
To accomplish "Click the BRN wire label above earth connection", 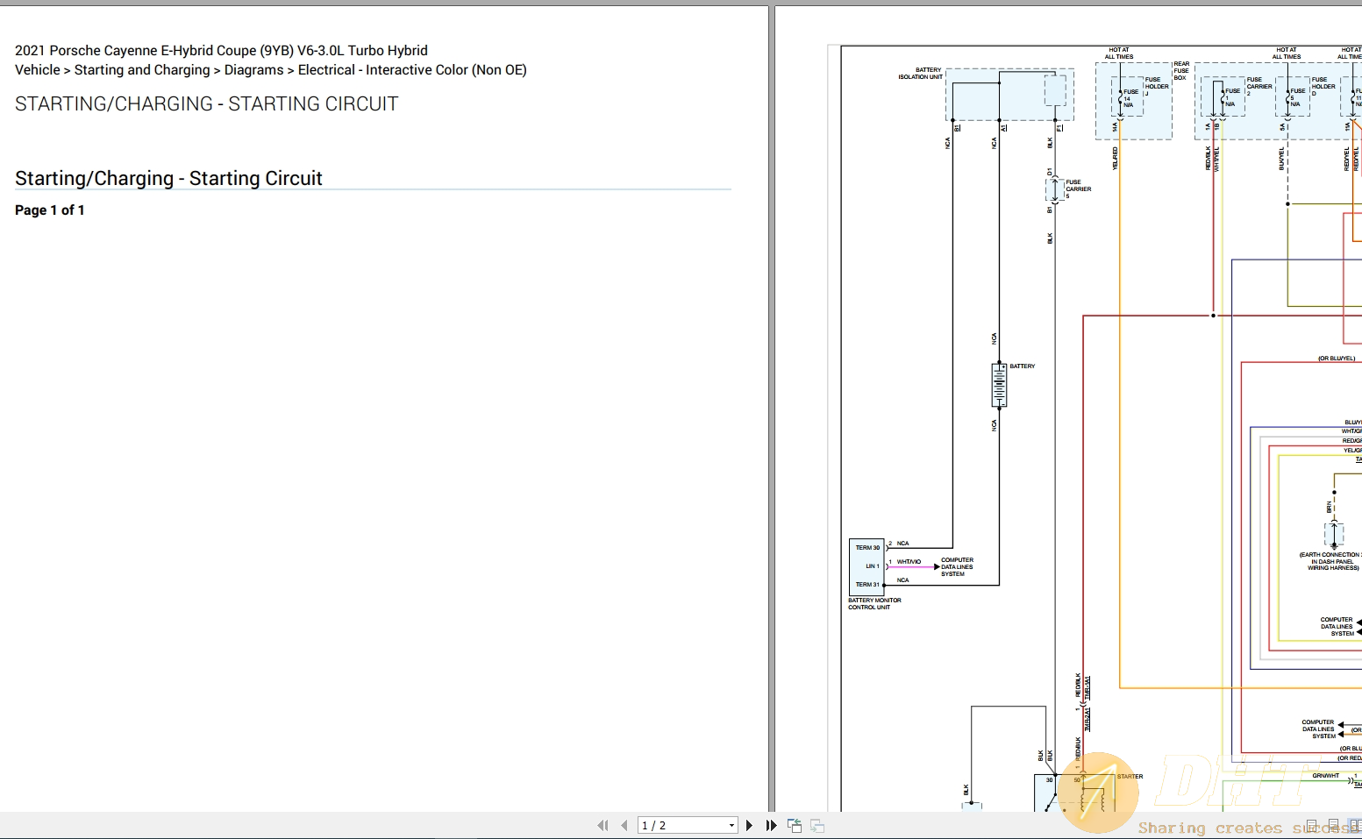I will pyautogui.click(x=1330, y=508).
